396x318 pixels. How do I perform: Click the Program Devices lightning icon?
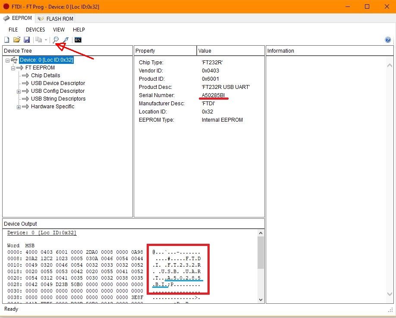pos(66,40)
